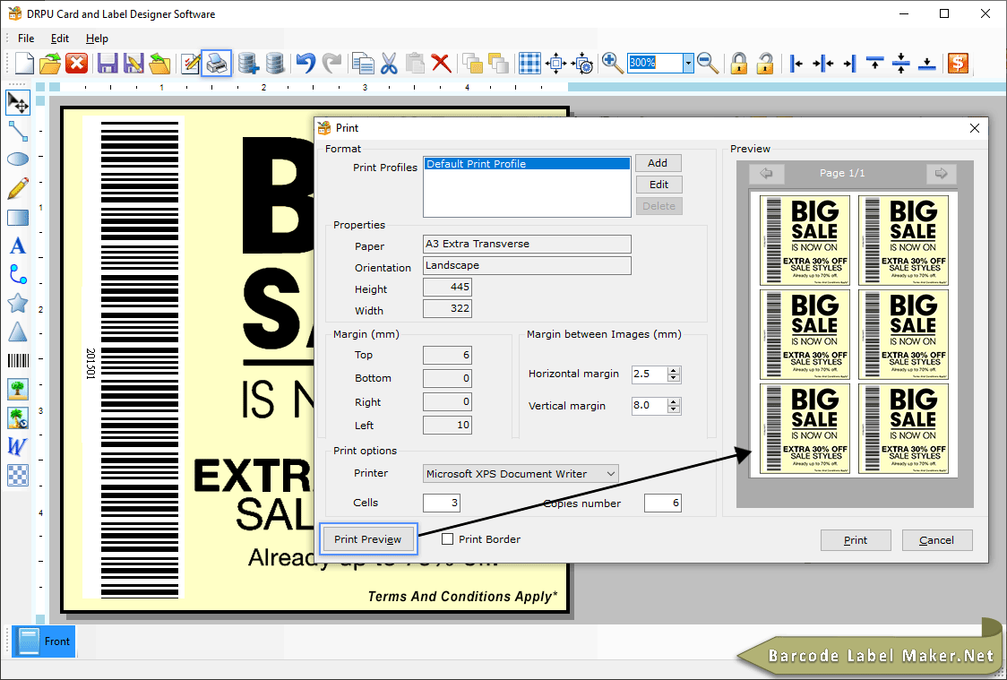Click the orange dollar-sign toolbar icon

tap(959, 63)
